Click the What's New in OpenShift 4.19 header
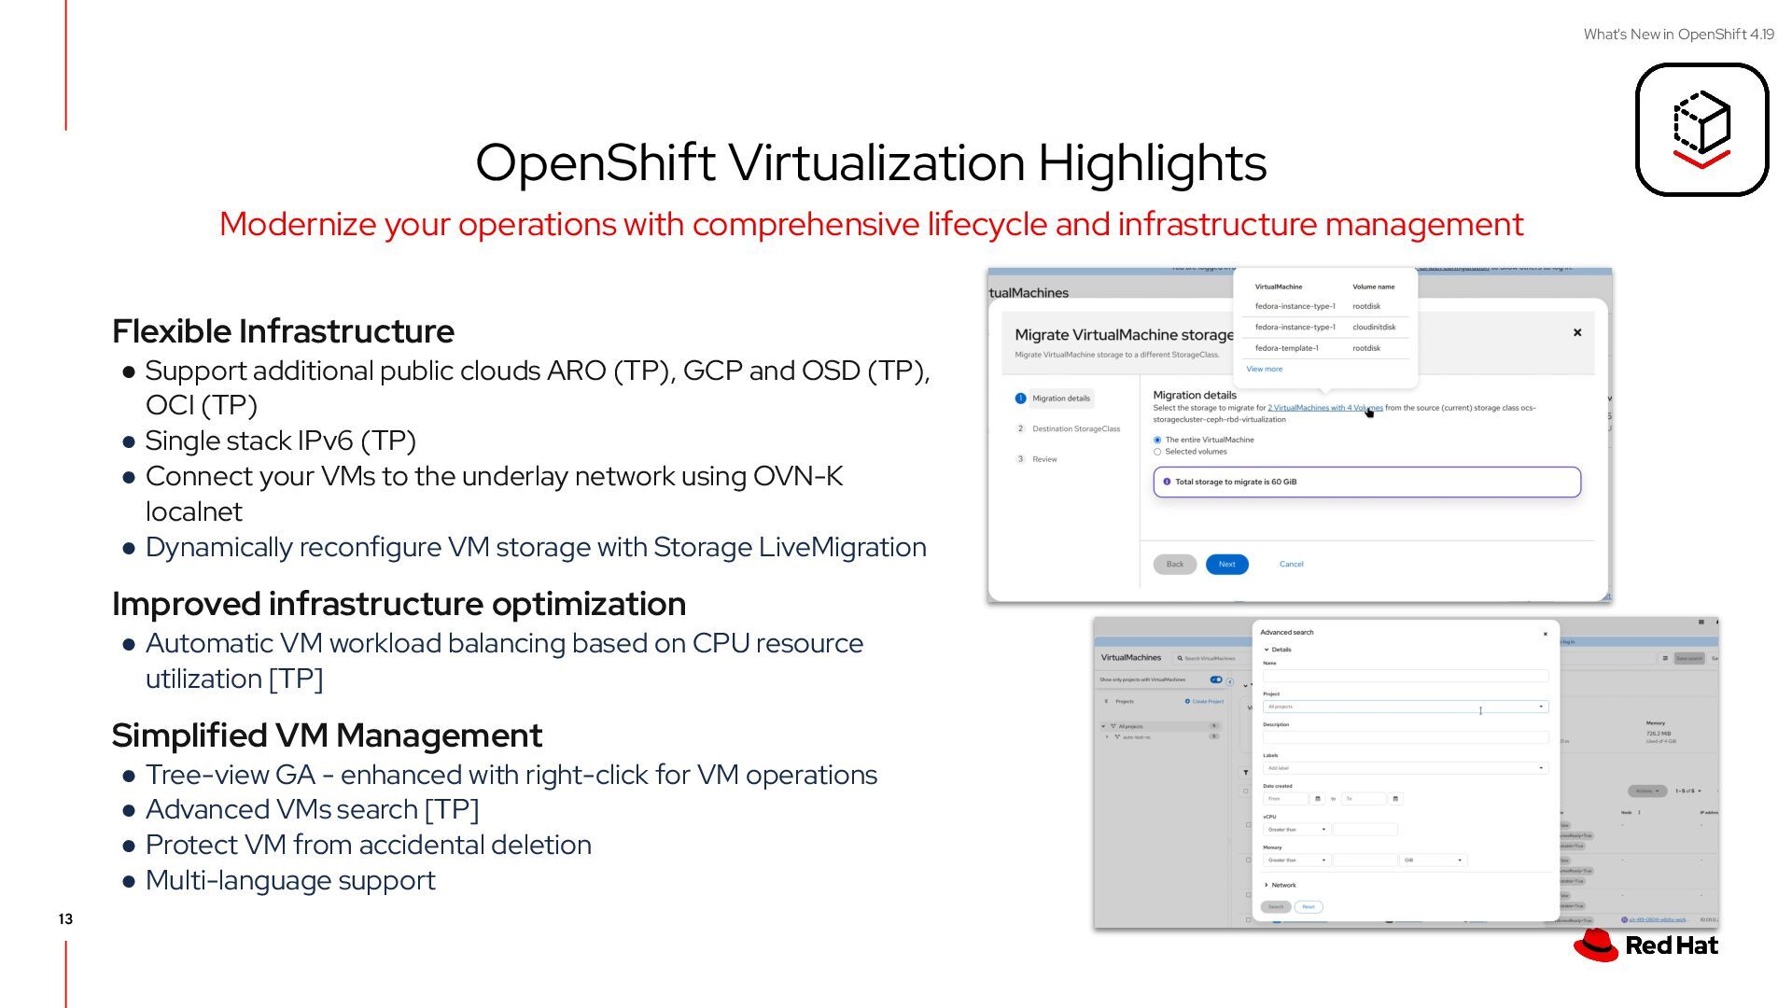The height and width of the screenshot is (1008, 1792). (1678, 35)
